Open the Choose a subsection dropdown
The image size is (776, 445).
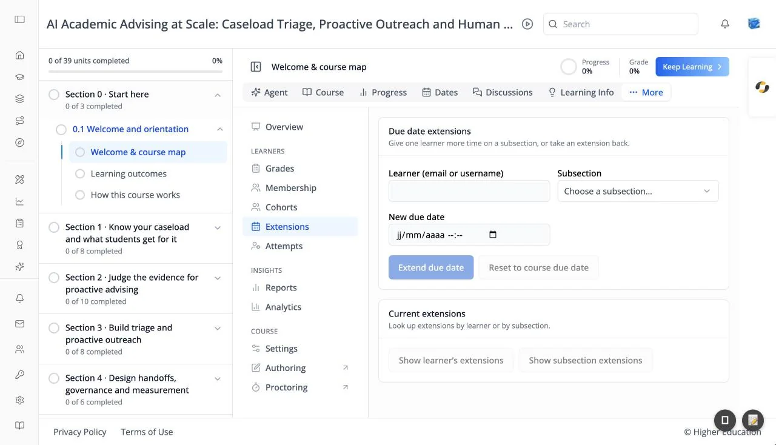638,191
